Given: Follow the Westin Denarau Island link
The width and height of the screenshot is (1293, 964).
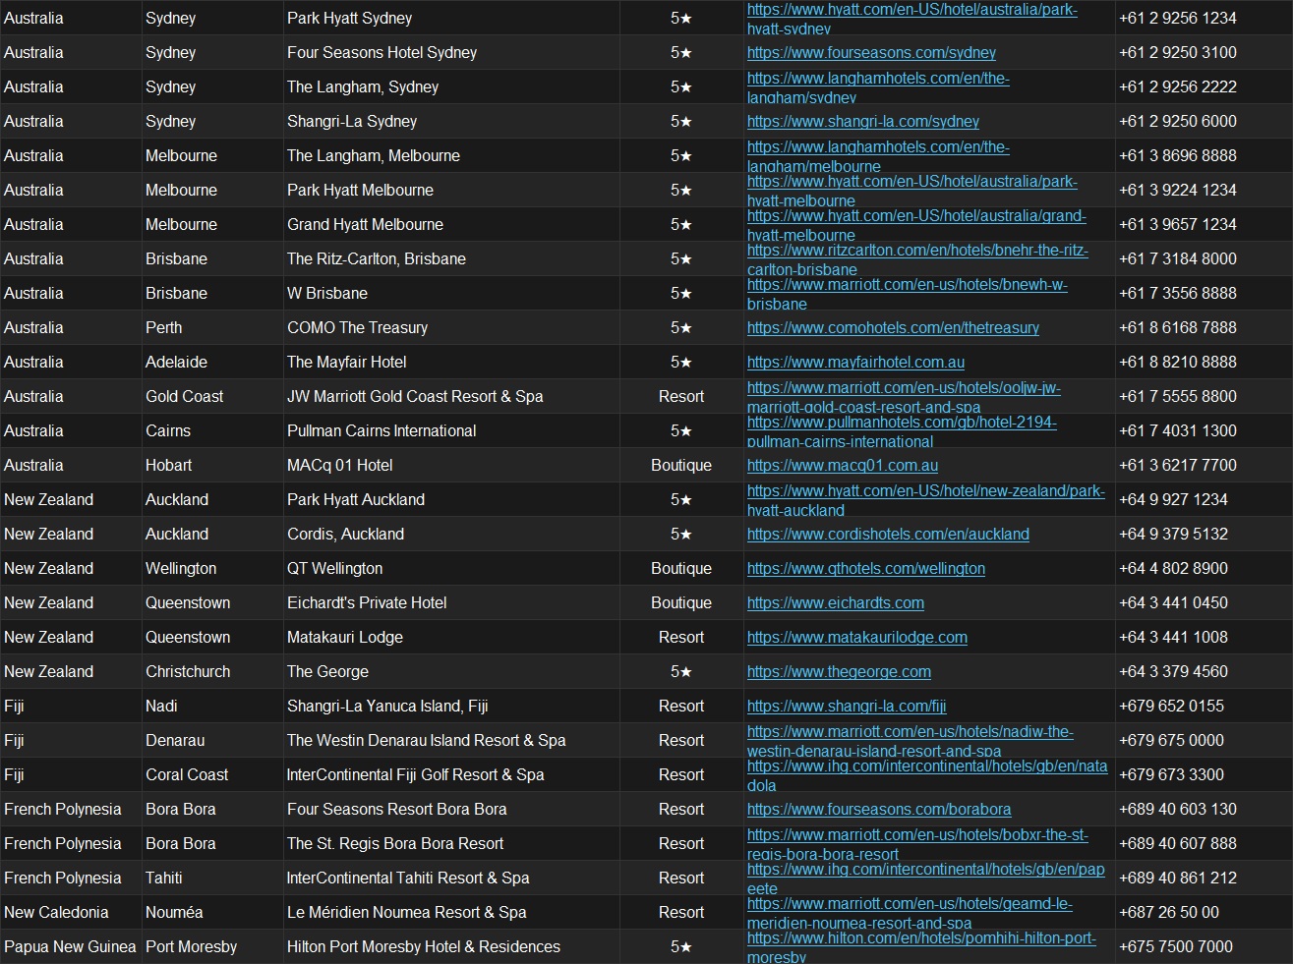Looking at the screenshot, I should point(911,740).
